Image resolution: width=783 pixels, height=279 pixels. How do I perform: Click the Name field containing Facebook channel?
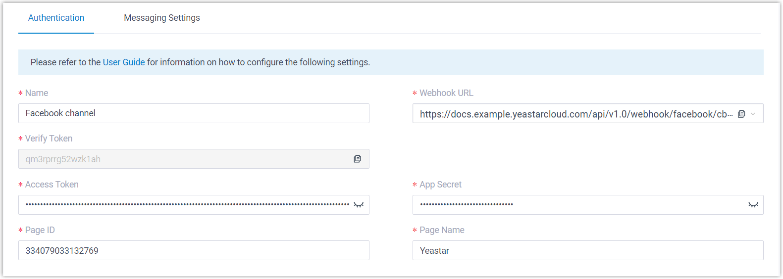coord(193,113)
